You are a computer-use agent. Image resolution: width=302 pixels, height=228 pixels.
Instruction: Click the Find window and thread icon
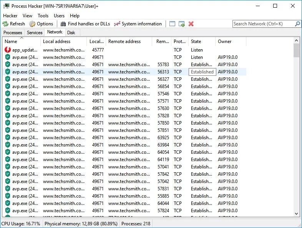coord(182,24)
